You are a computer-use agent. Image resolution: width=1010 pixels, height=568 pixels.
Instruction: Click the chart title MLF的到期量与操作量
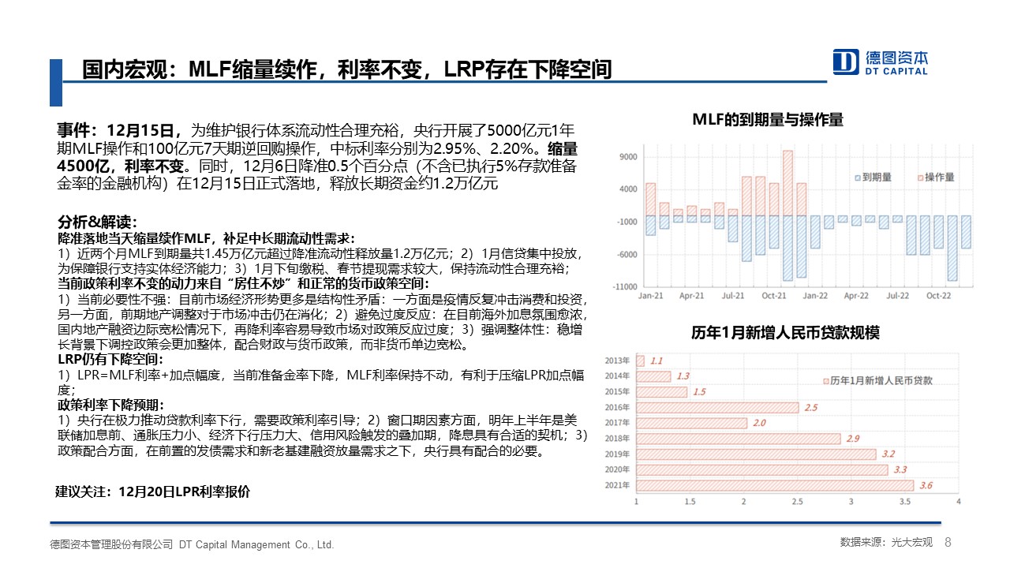point(768,120)
